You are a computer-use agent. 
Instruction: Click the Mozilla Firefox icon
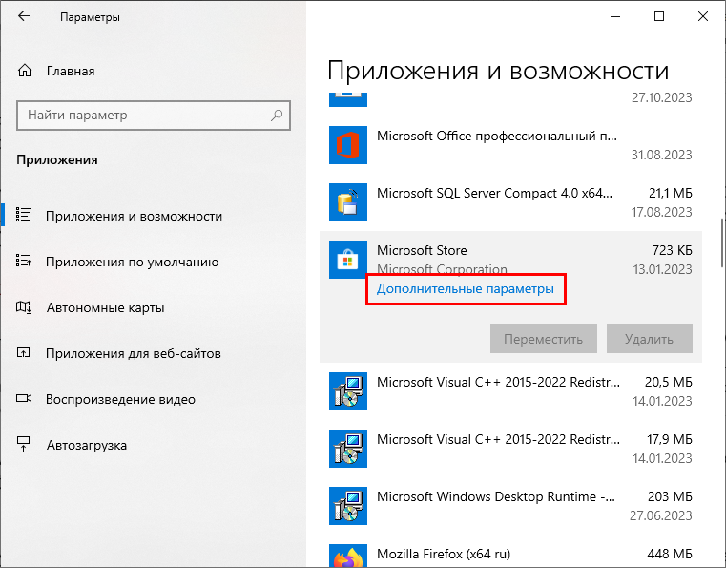[348, 556]
